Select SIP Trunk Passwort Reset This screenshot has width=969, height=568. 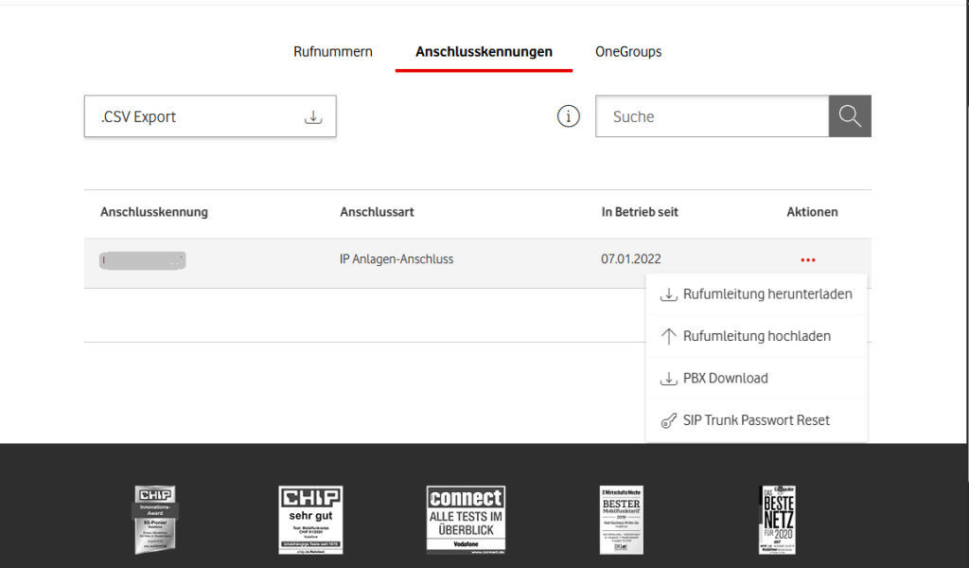pyautogui.click(x=756, y=420)
